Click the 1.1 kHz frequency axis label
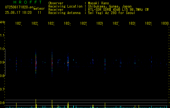The image size is (170, 108). tap(2, 35)
